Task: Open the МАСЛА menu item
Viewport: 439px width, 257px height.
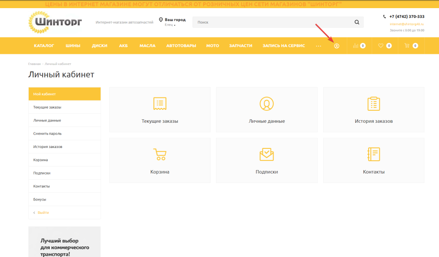Action: point(147,45)
